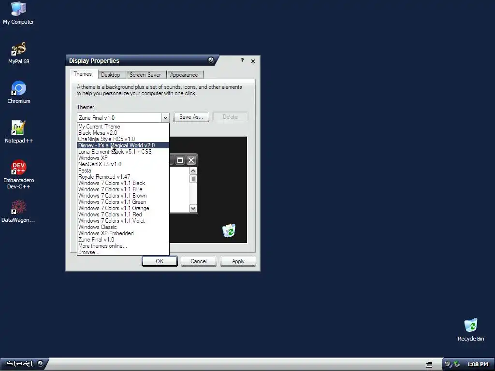The width and height of the screenshot is (495, 371).
Task: Choose the Windows XP Embedded theme
Action: (x=123, y=233)
